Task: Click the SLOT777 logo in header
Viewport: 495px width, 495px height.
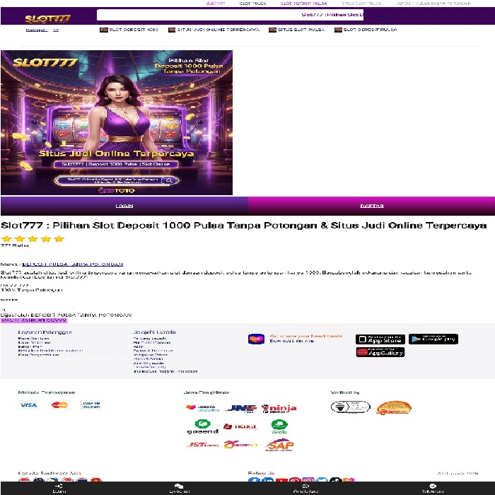Action: coord(47,19)
